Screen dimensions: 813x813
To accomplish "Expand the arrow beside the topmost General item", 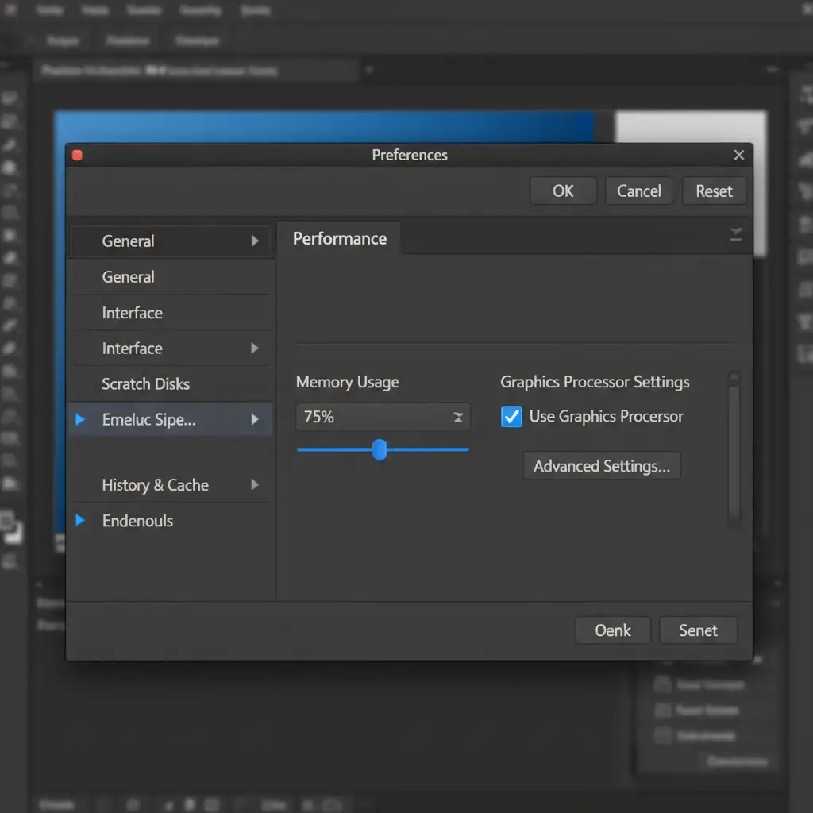I will click(255, 241).
